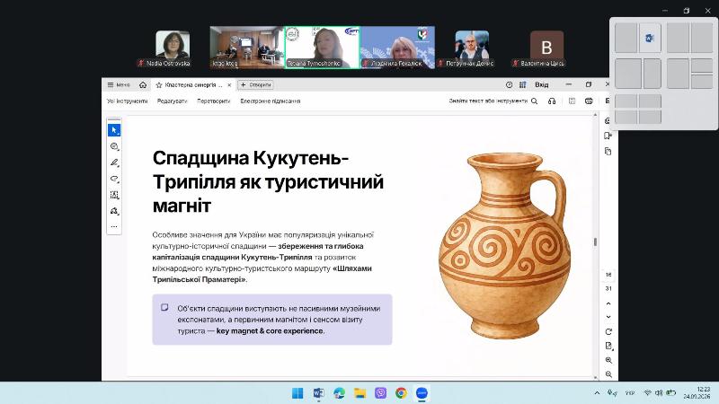719x404 pixels.
Task: Open the Windows Start menu
Action: click(297, 393)
